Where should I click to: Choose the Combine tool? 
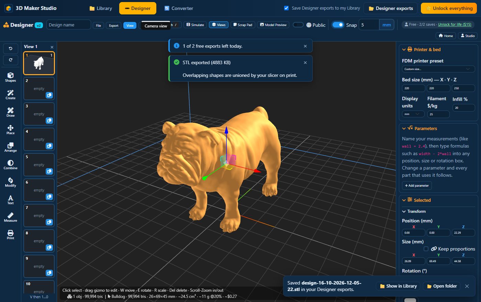[x=10, y=165]
